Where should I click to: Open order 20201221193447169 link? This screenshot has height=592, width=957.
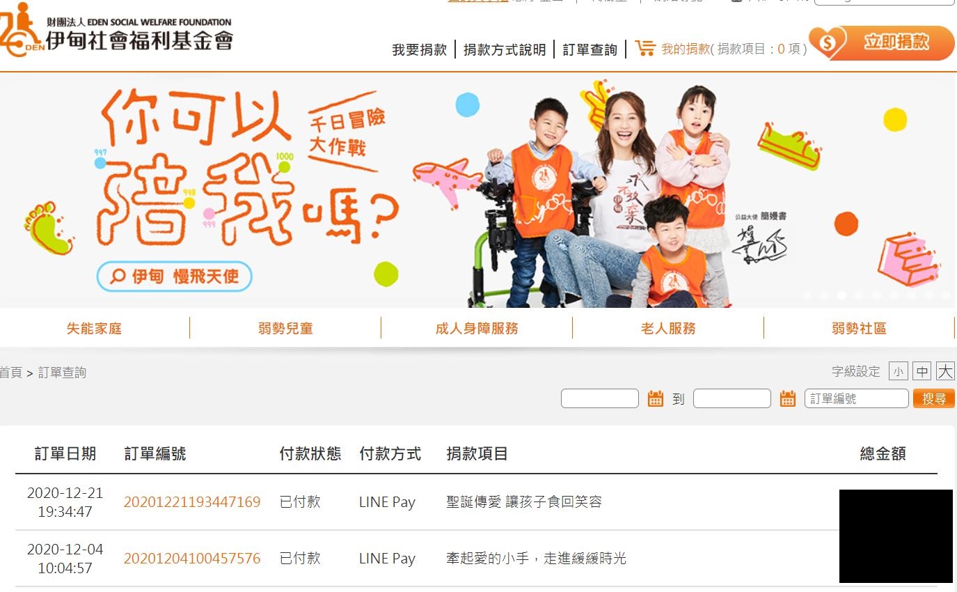pos(192,502)
